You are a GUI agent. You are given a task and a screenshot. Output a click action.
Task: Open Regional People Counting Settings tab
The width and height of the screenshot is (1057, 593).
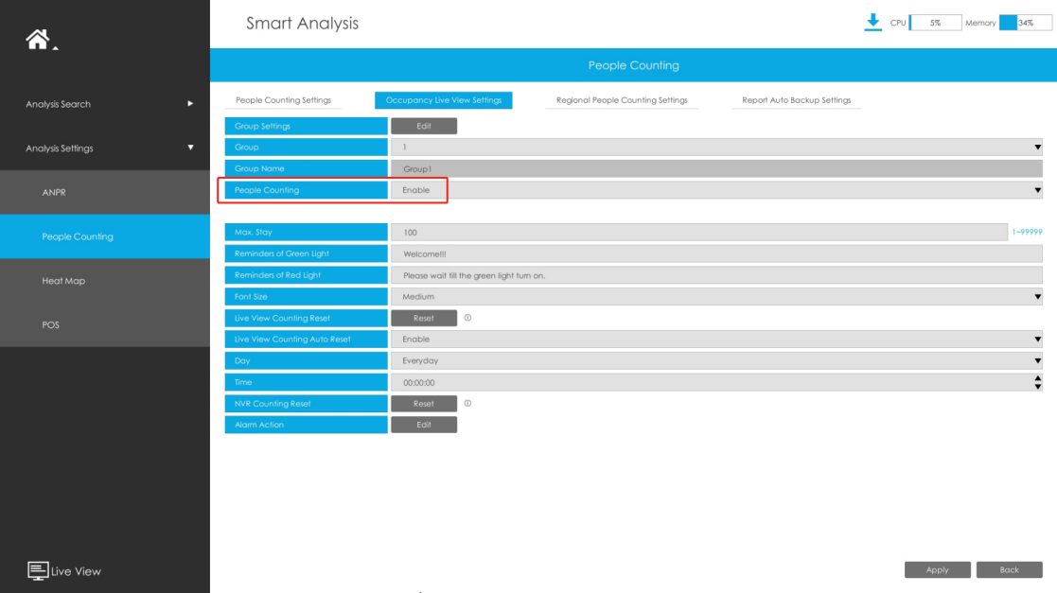622,100
